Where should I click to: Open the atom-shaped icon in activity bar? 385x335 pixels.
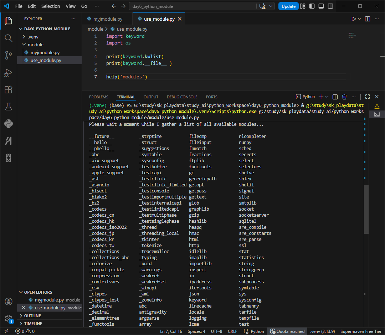click(8, 158)
